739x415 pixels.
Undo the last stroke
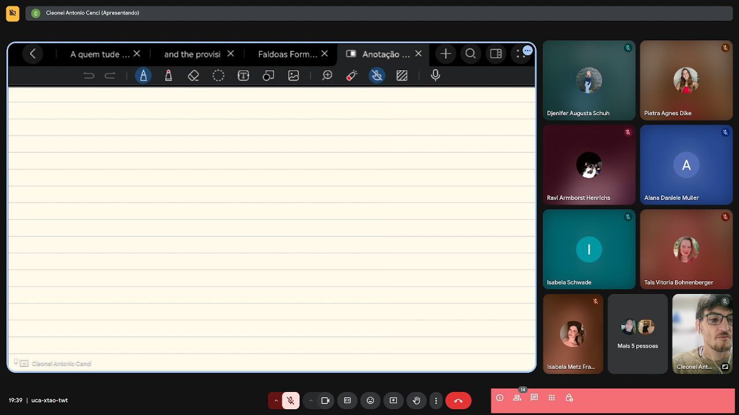(88, 76)
